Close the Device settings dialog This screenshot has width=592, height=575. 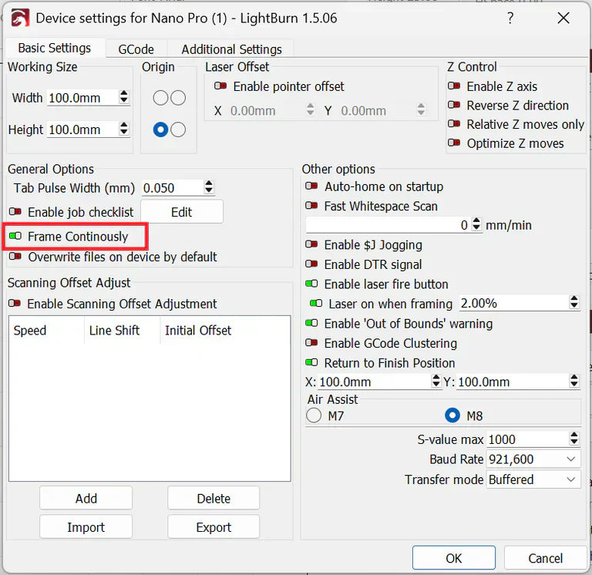(563, 18)
